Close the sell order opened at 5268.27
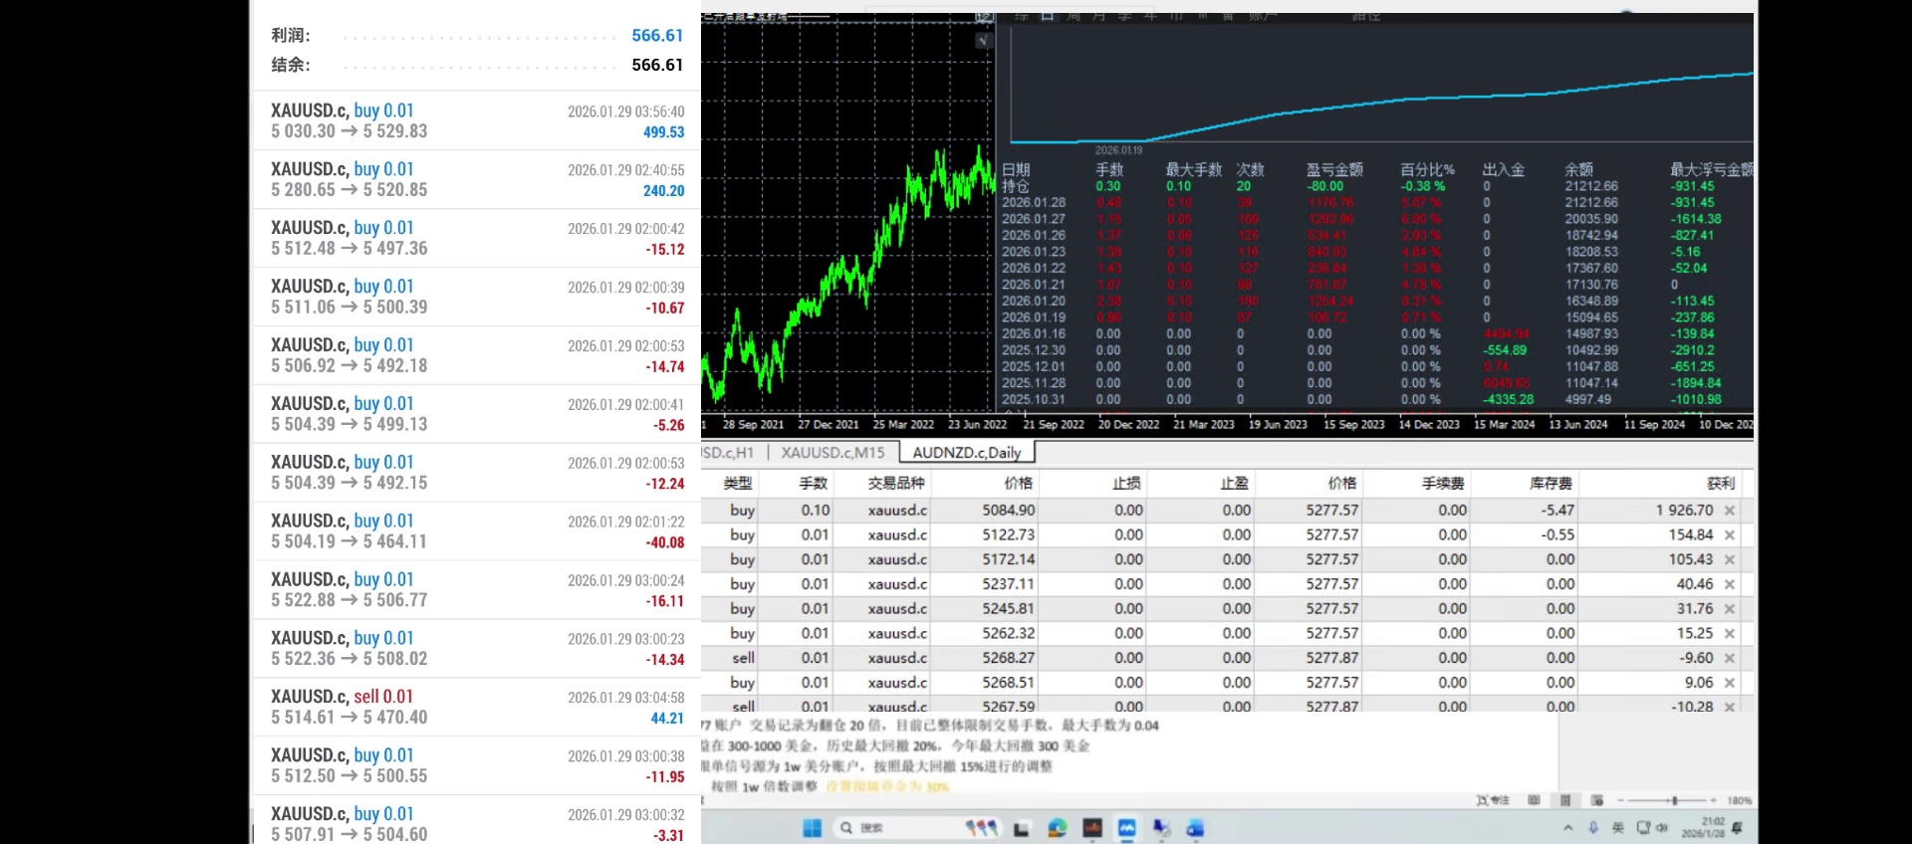Image resolution: width=1912 pixels, height=844 pixels. [1730, 659]
